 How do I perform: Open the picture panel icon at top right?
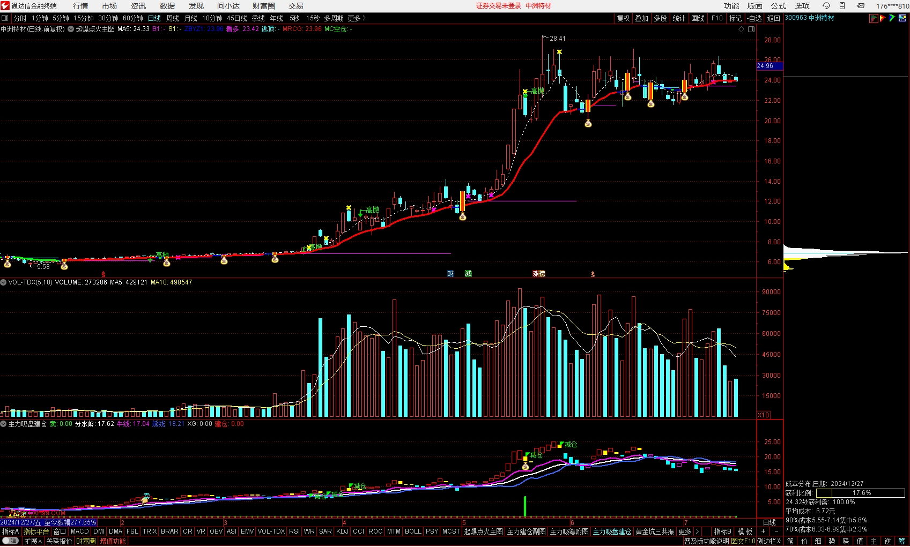click(902, 18)
